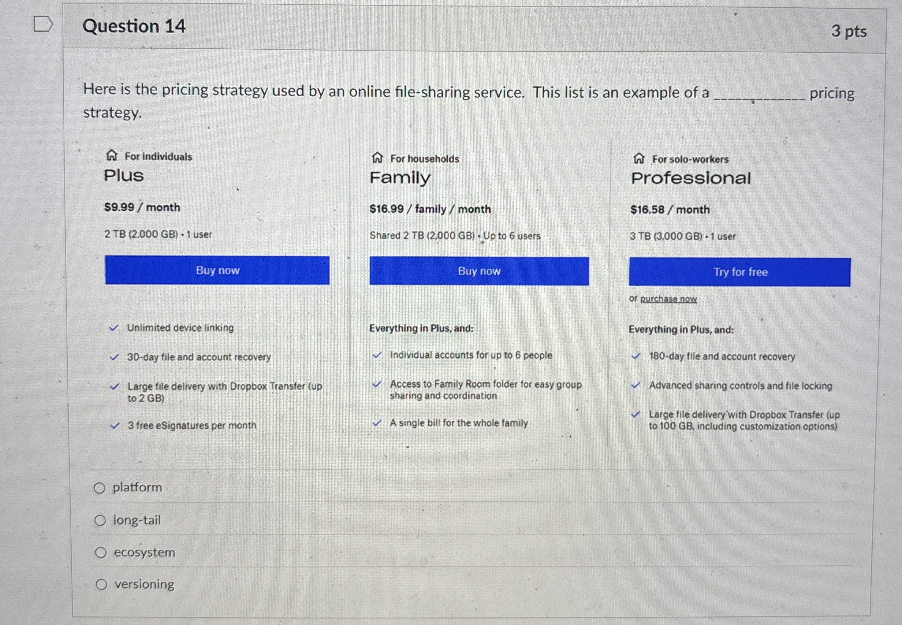
Task: Click the 3 pts label
Action: click(850, 31)
